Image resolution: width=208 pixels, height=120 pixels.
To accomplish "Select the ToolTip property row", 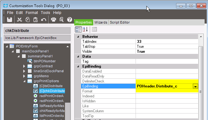I will pos(140,116).
